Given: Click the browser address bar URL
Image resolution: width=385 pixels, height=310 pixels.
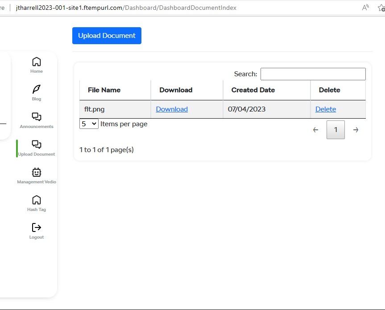Looking at the screenshot, I should click(x=126, y=8).
